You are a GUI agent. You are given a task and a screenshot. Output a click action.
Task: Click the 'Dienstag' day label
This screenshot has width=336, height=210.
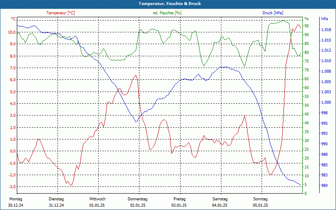[56, 199]
